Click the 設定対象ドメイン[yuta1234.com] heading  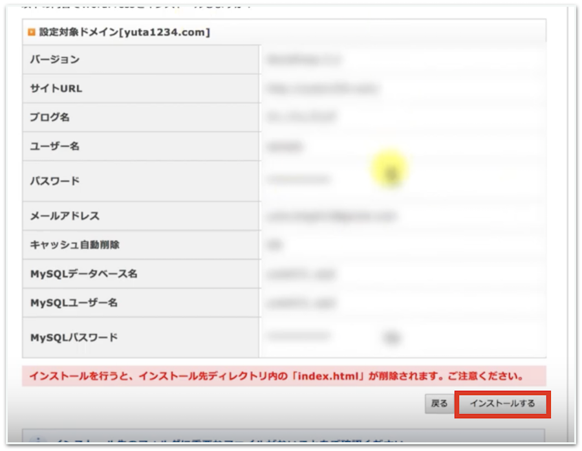124,32
